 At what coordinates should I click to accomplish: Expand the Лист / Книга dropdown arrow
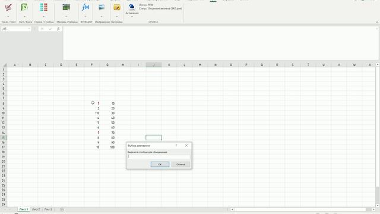24,17
